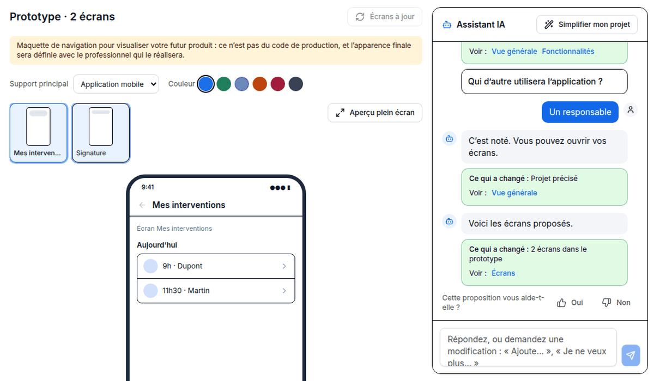Click the Un responsable message bubble
The width and height of the screenshot is (654, 381).
(x=580, y=112)
